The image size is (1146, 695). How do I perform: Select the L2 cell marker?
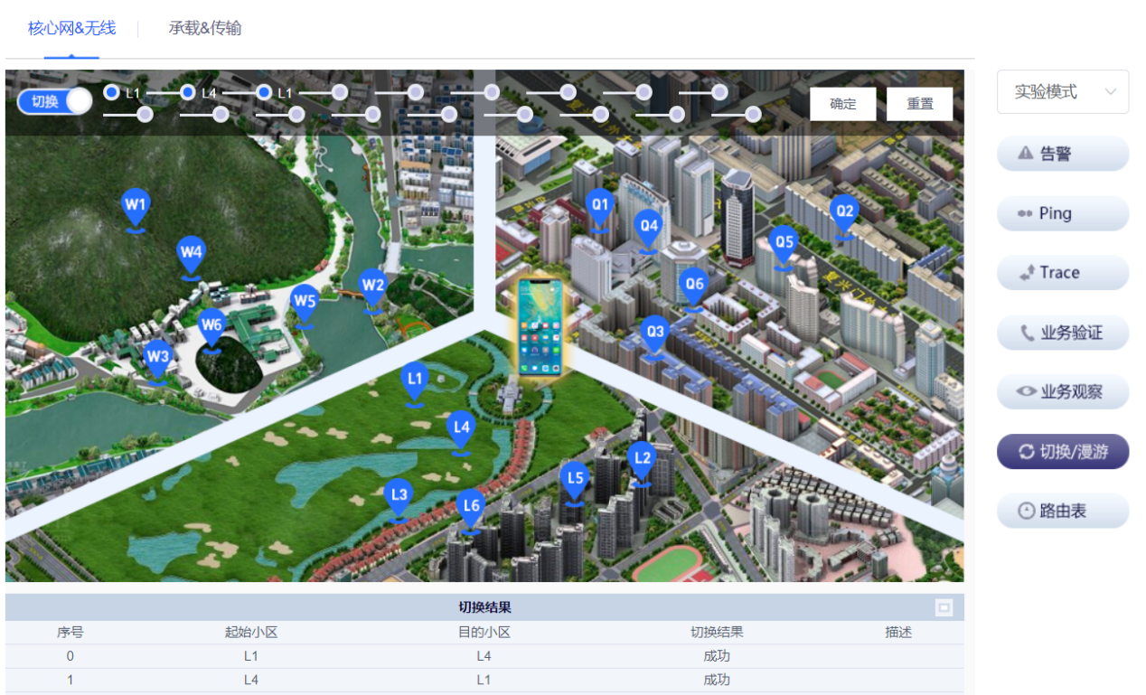click(x=642, y=460)
